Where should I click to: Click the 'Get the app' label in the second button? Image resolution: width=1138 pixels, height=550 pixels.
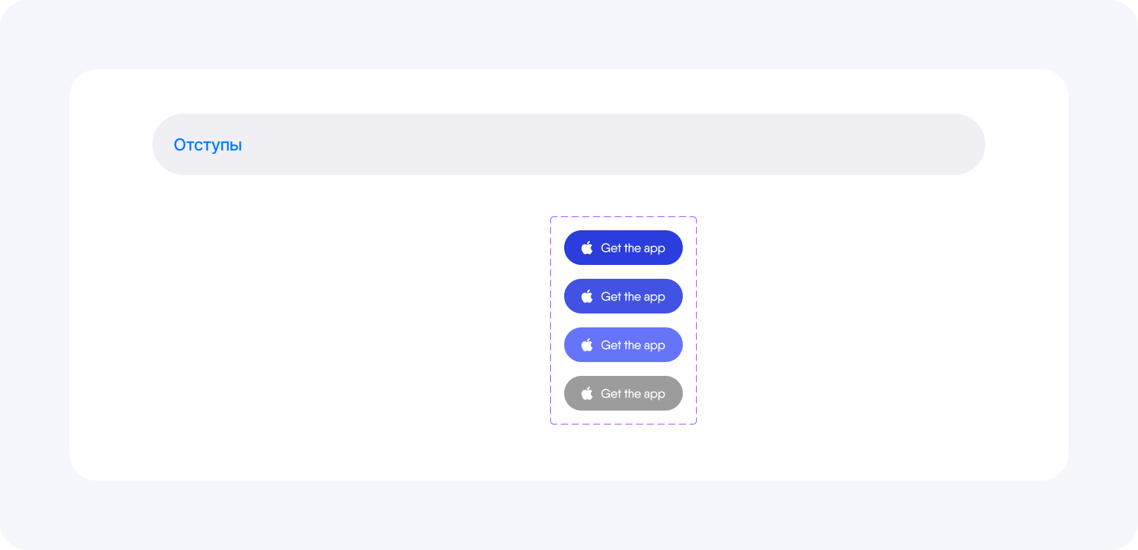coord(633,297)
